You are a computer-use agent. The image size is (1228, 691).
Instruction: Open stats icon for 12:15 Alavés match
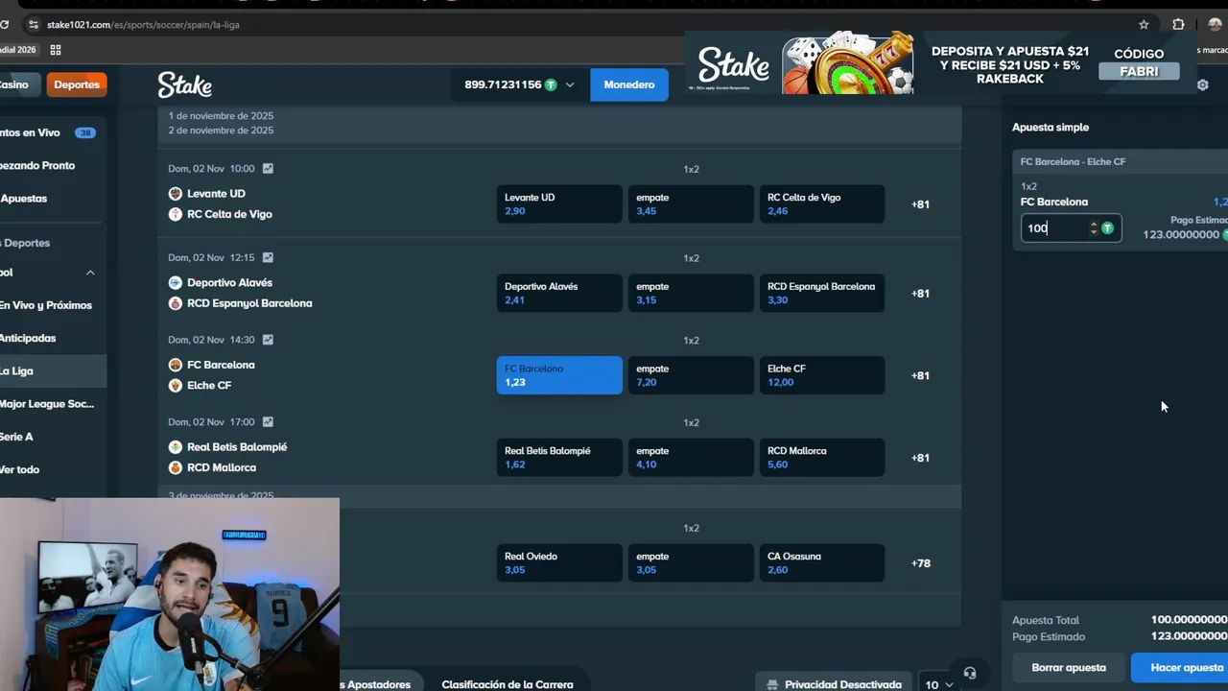coord(268,257)
